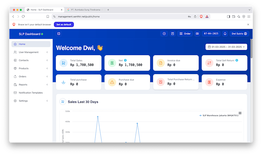Click the Brave VPN icon in toolbar
Image resolution: width=262 pixels, height=155 pixels.
(x=244, y=17)
